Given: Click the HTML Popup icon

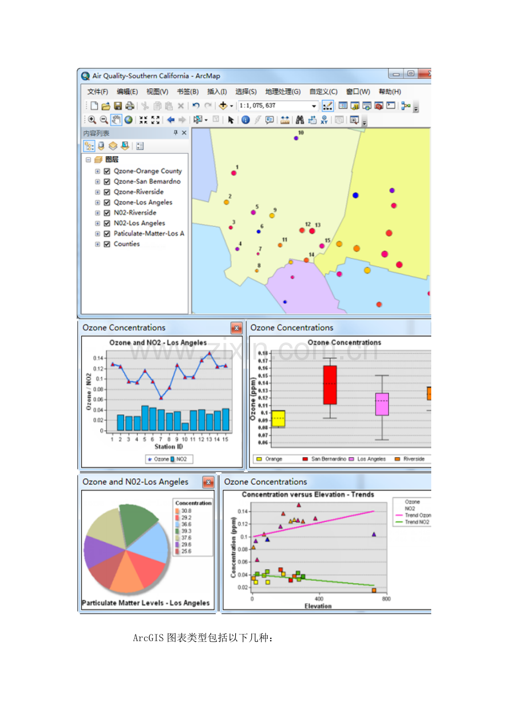Looking at the screenshot, I should tap(268, 120).
